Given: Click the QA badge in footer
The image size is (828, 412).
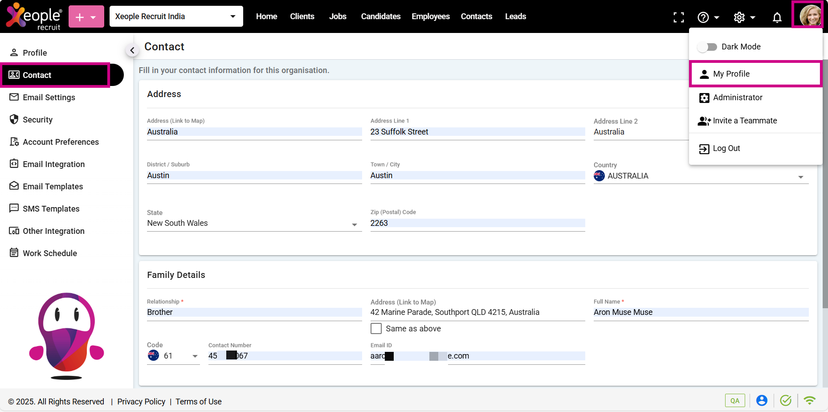Looking at the screenshot, I should coord(734,400).
